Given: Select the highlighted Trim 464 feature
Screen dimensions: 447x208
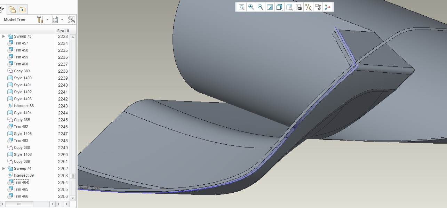Looking at the screenshot, I should 21,182.
